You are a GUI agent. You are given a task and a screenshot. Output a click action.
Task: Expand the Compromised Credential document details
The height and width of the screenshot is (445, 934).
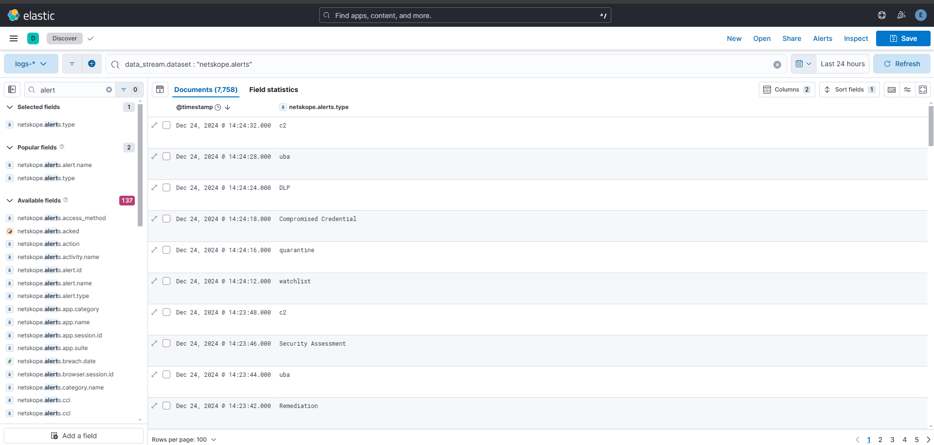(154, 219)
